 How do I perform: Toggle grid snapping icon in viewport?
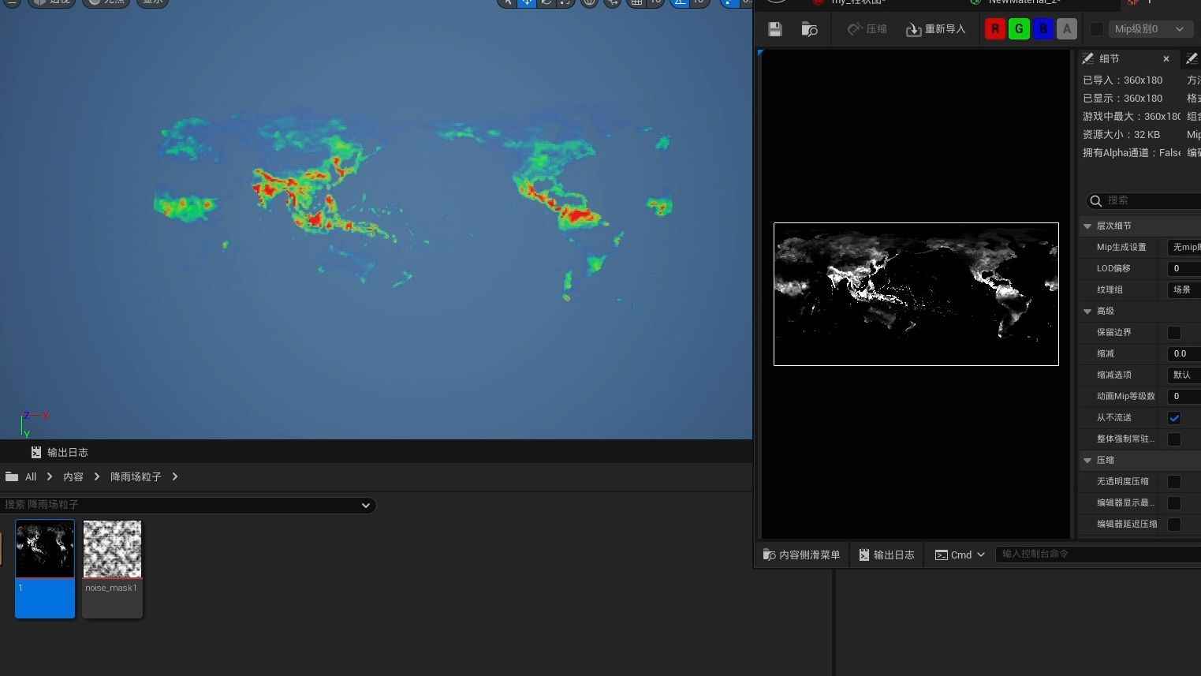click(x=637, y=2)
